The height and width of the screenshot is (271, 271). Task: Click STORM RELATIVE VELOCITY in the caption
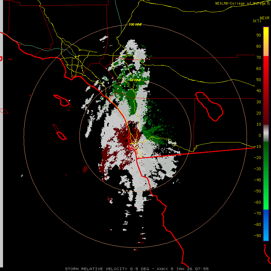tap(96, 269)
